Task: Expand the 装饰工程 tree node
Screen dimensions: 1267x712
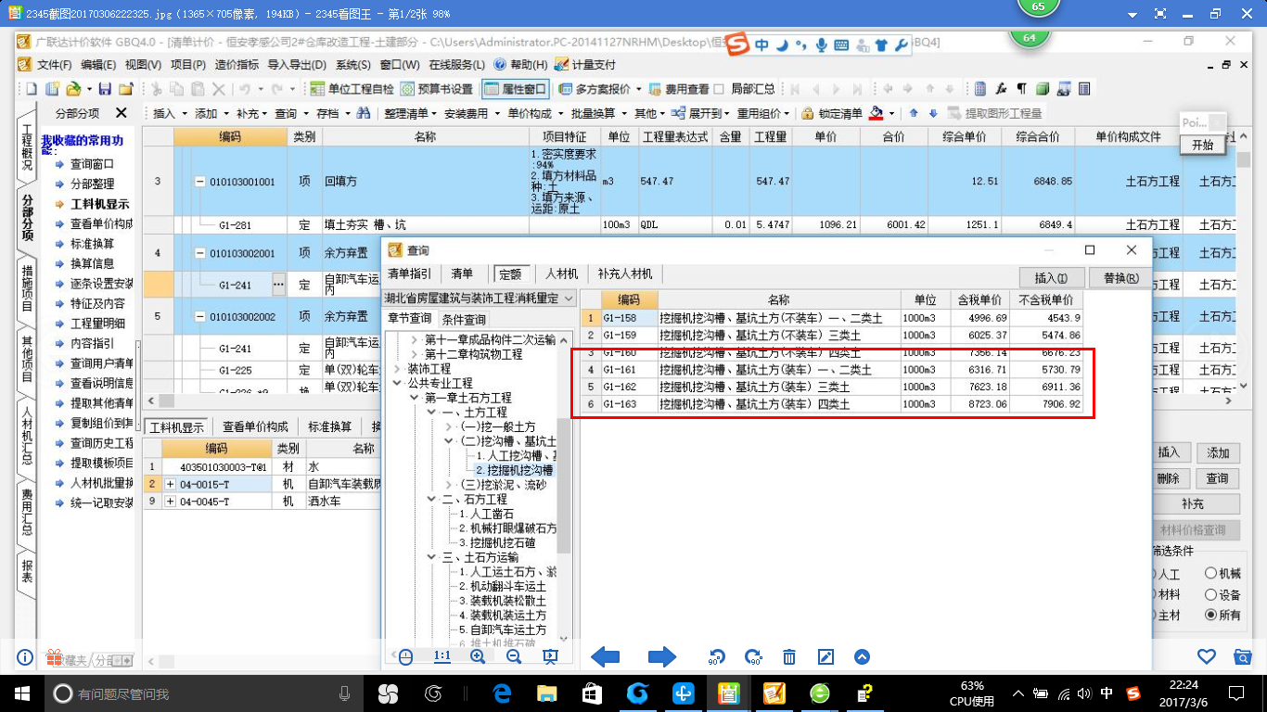Action: click(397, 369)
